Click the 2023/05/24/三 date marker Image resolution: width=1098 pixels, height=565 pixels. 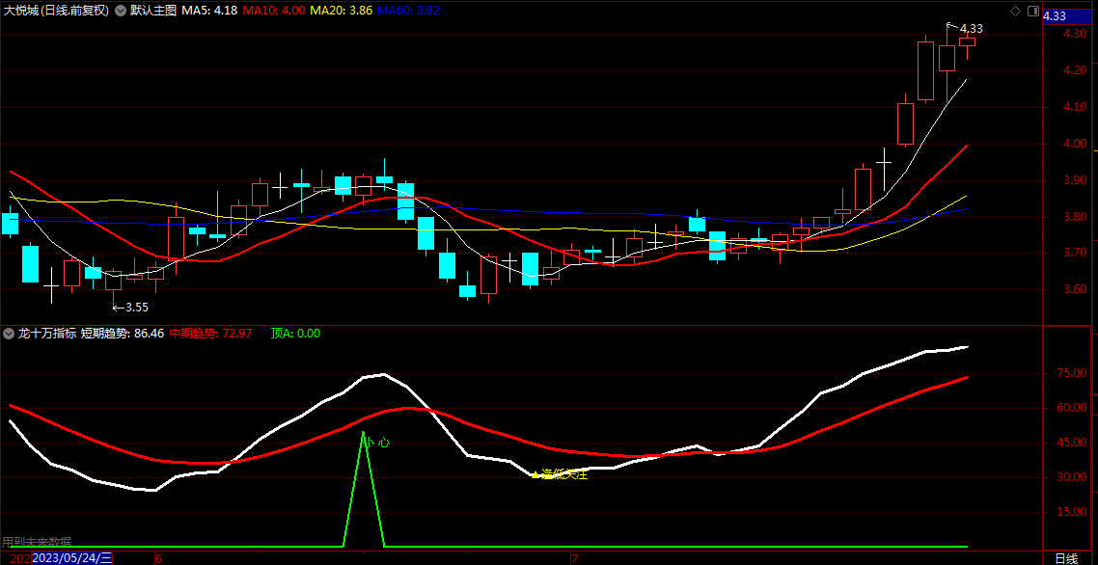[x=72, y=558]
